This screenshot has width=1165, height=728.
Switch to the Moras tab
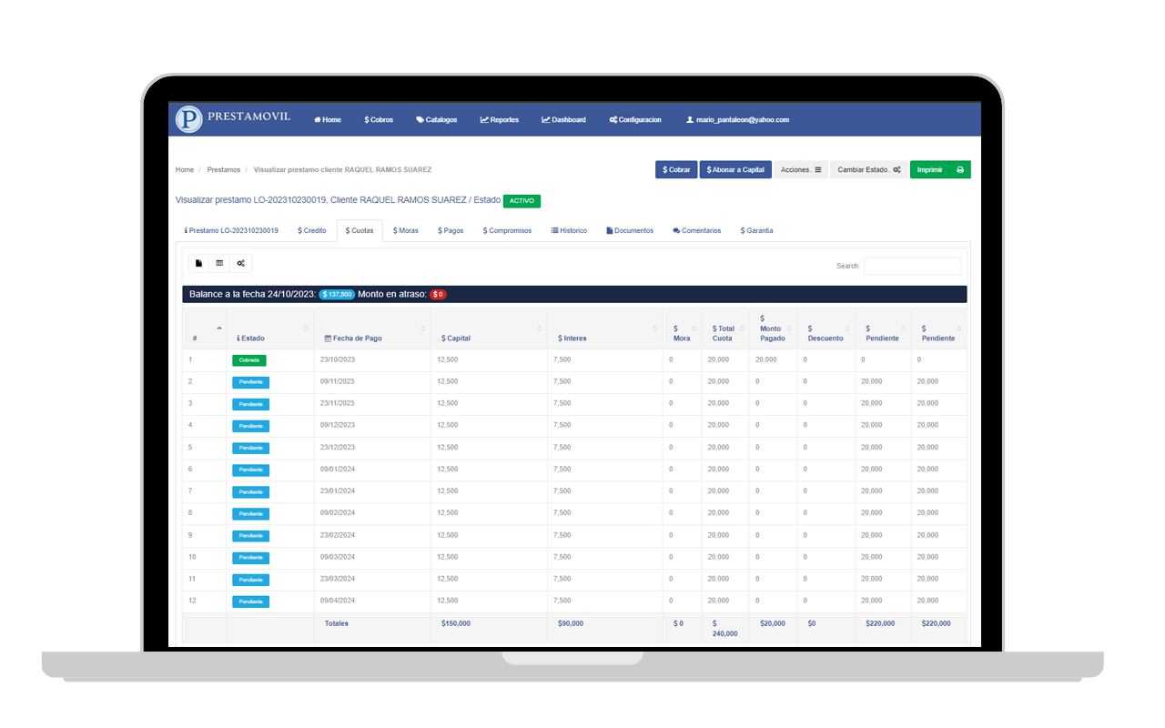point(406,230)
